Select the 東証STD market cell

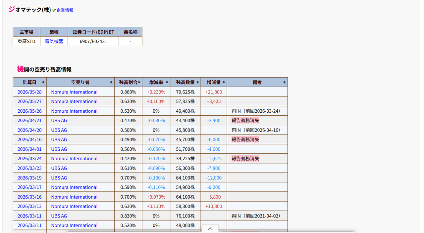click(x=26, y=41)
